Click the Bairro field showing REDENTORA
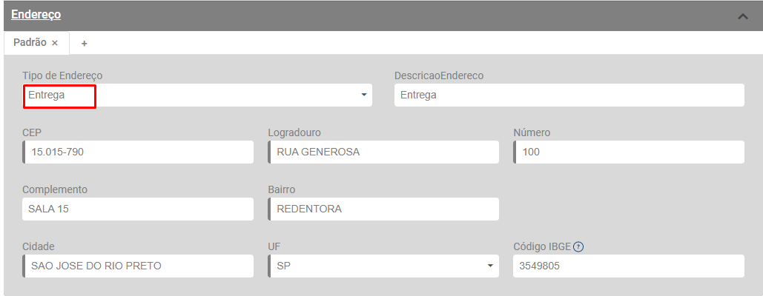 (383, 209)
